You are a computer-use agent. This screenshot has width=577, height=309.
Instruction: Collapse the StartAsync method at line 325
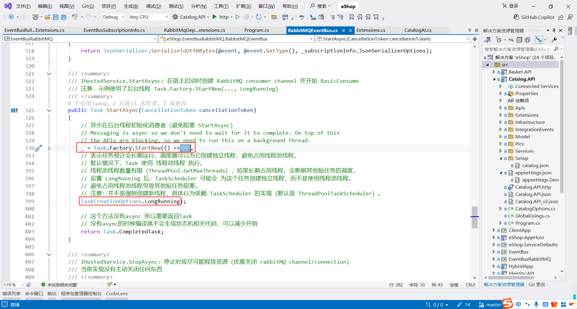[x=49, y=110]
